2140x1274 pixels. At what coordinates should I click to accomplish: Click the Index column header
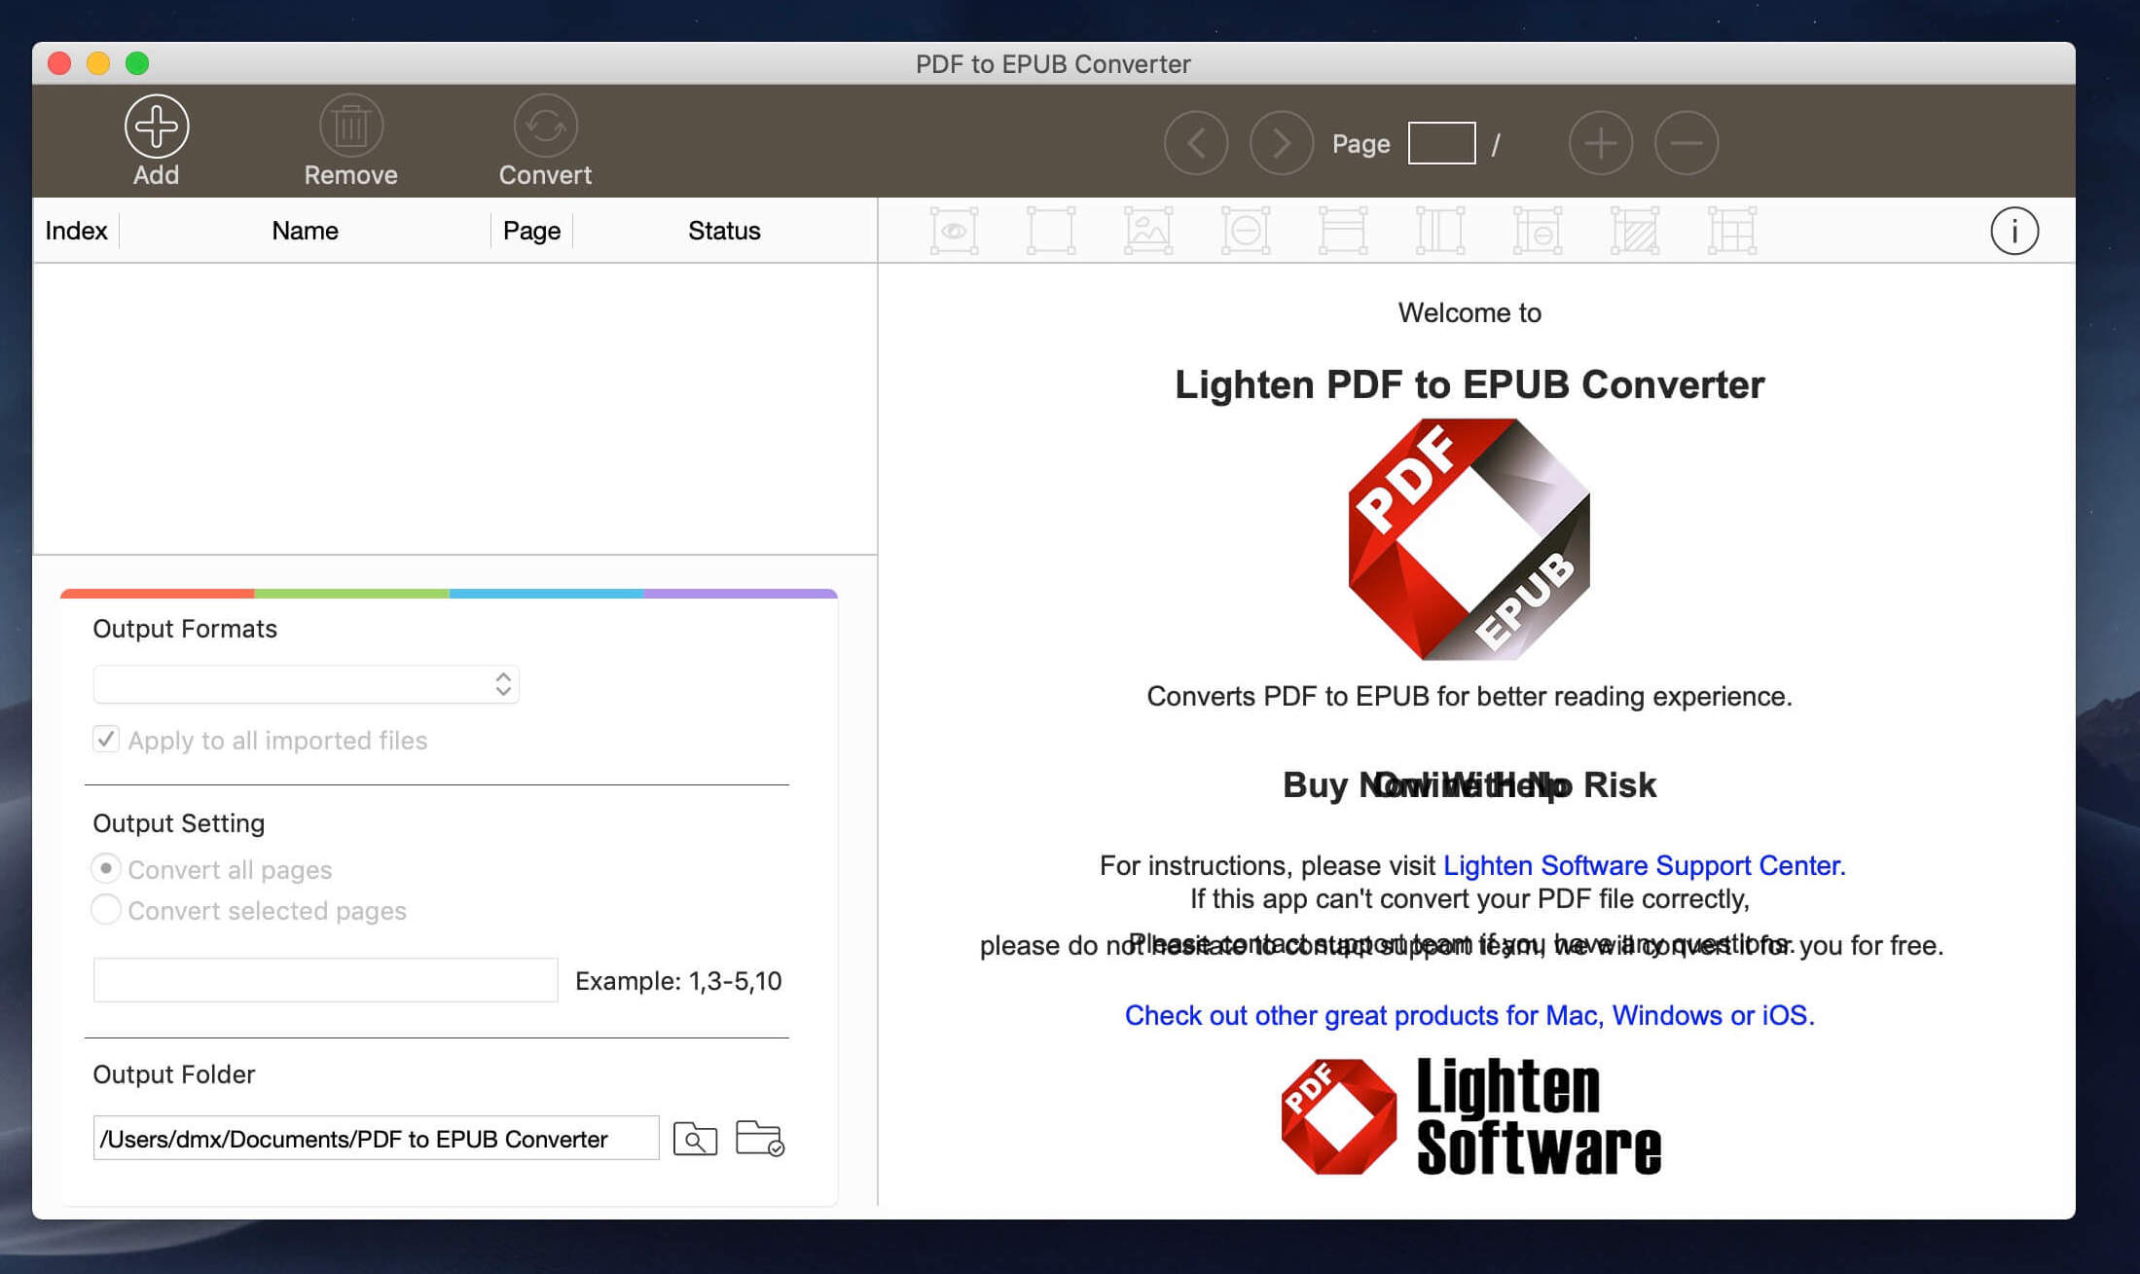tap(76, 231)
